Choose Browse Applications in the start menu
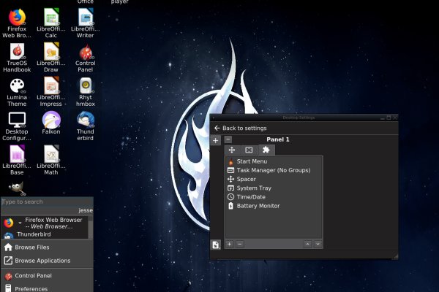 [42, 261]
